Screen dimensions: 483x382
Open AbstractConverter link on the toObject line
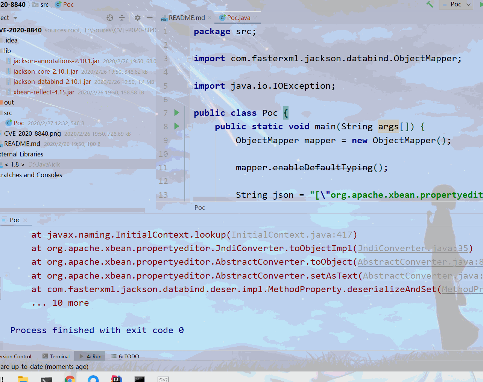(420, 262)
